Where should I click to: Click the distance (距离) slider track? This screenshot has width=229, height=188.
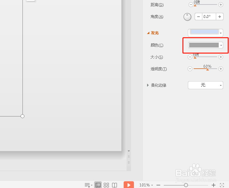(x=205, y=5)
